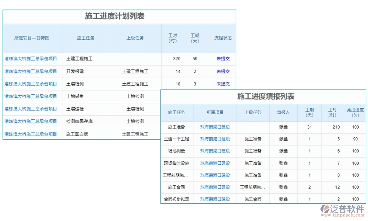Open 珠海鹤港口建设 link for 合同初步拟定 row
368x221 pixels.
pyautogui.click(x=215, y=199)
